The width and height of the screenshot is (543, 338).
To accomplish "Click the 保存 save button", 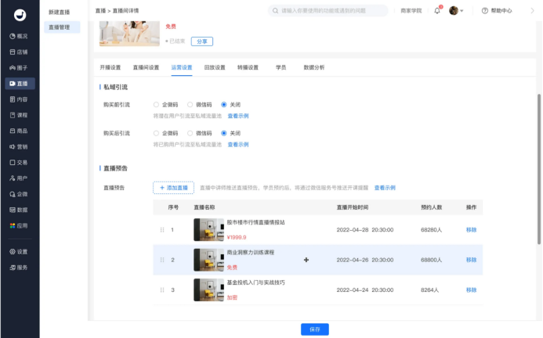I will (x=315, y=329).
